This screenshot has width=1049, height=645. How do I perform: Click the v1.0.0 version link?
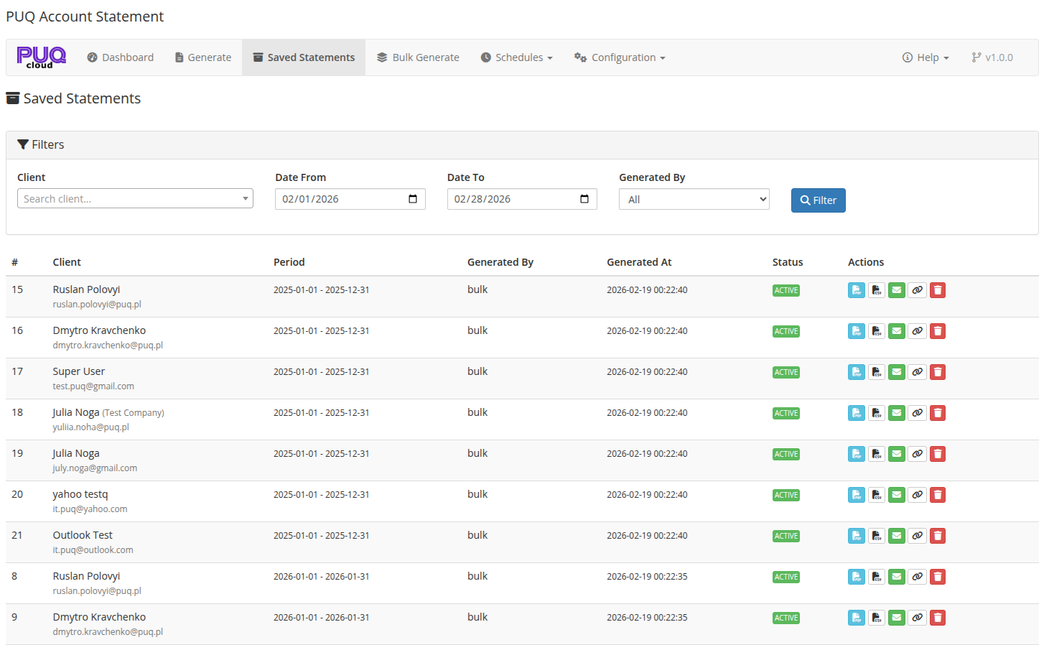(x=992, y=57)
